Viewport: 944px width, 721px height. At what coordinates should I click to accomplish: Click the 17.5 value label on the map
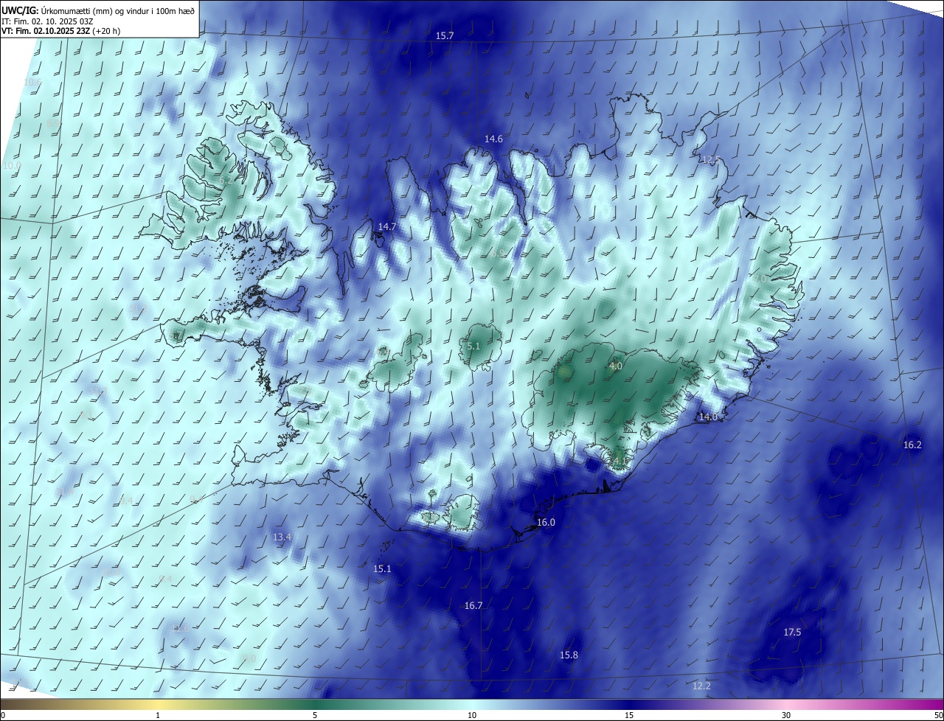pyautogui.click(x=792, y=633)
